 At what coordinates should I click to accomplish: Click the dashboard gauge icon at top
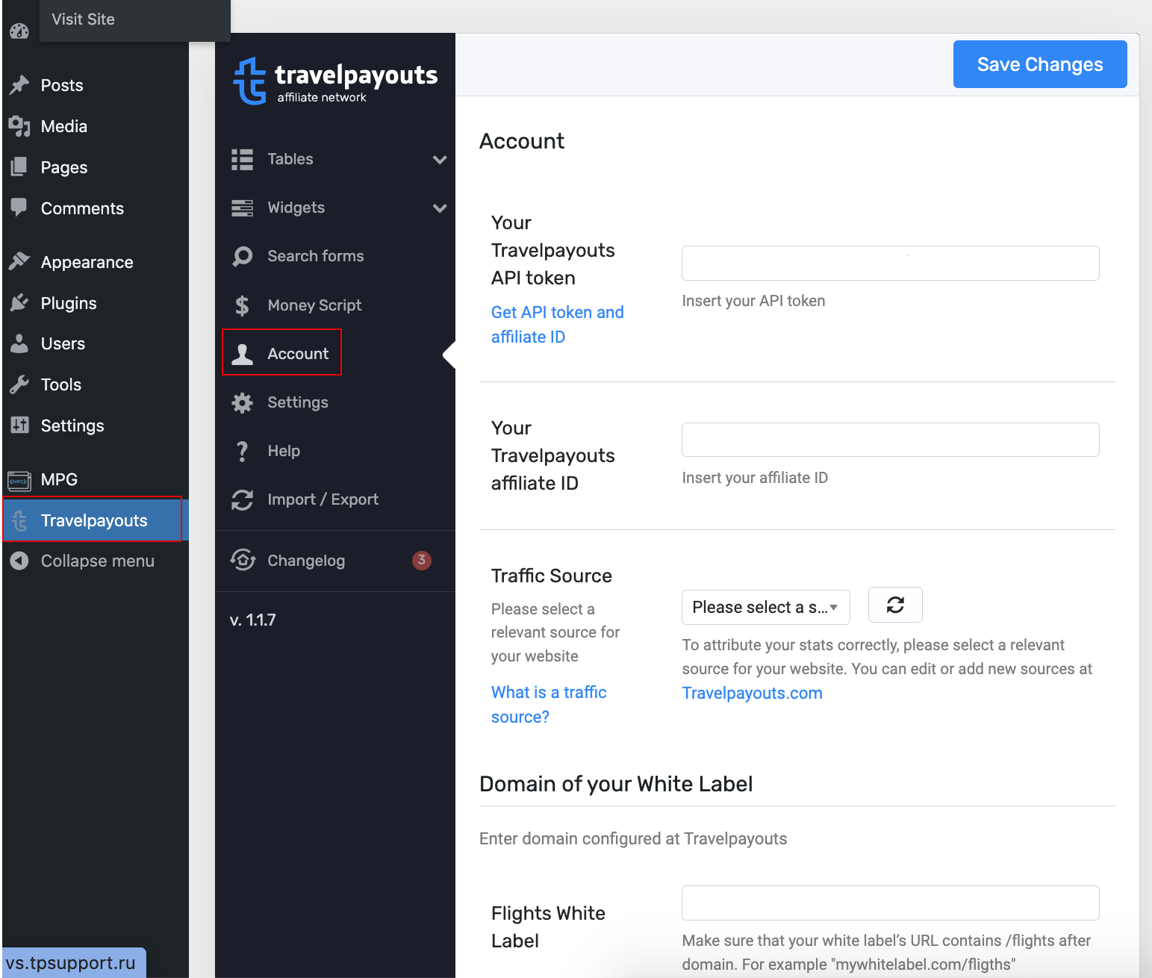(x=19, y=31)
